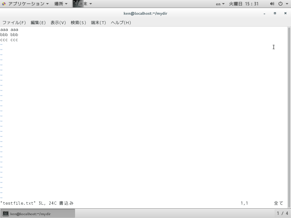Click the 火曜日 15:31 clock
This screenshot has height=218, width=291.
(244, 4)
